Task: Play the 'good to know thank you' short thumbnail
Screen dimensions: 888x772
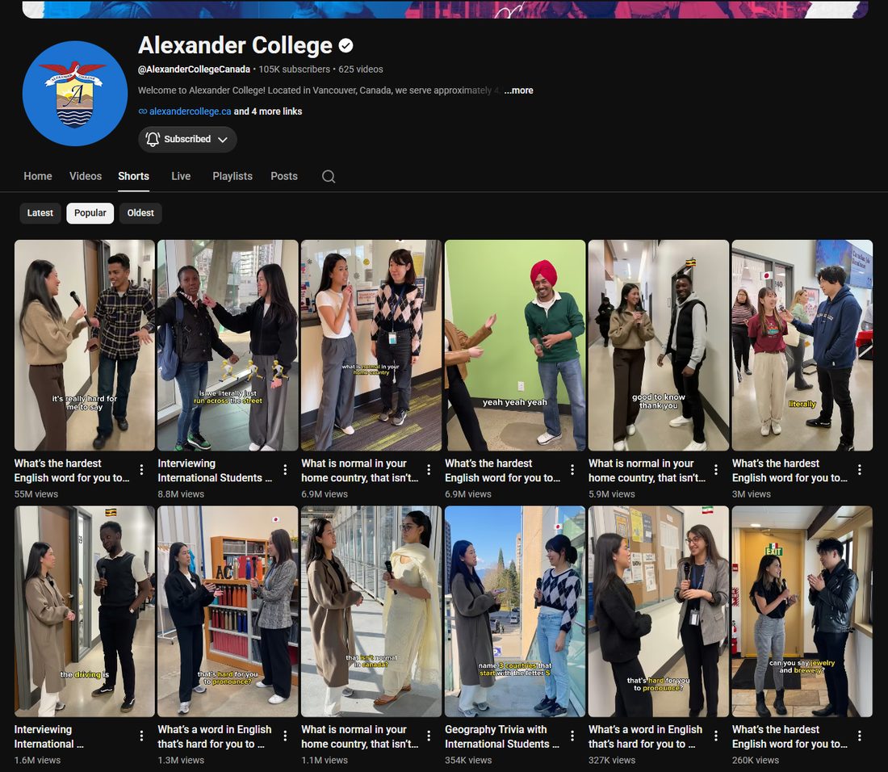Action: coord(659,346)
